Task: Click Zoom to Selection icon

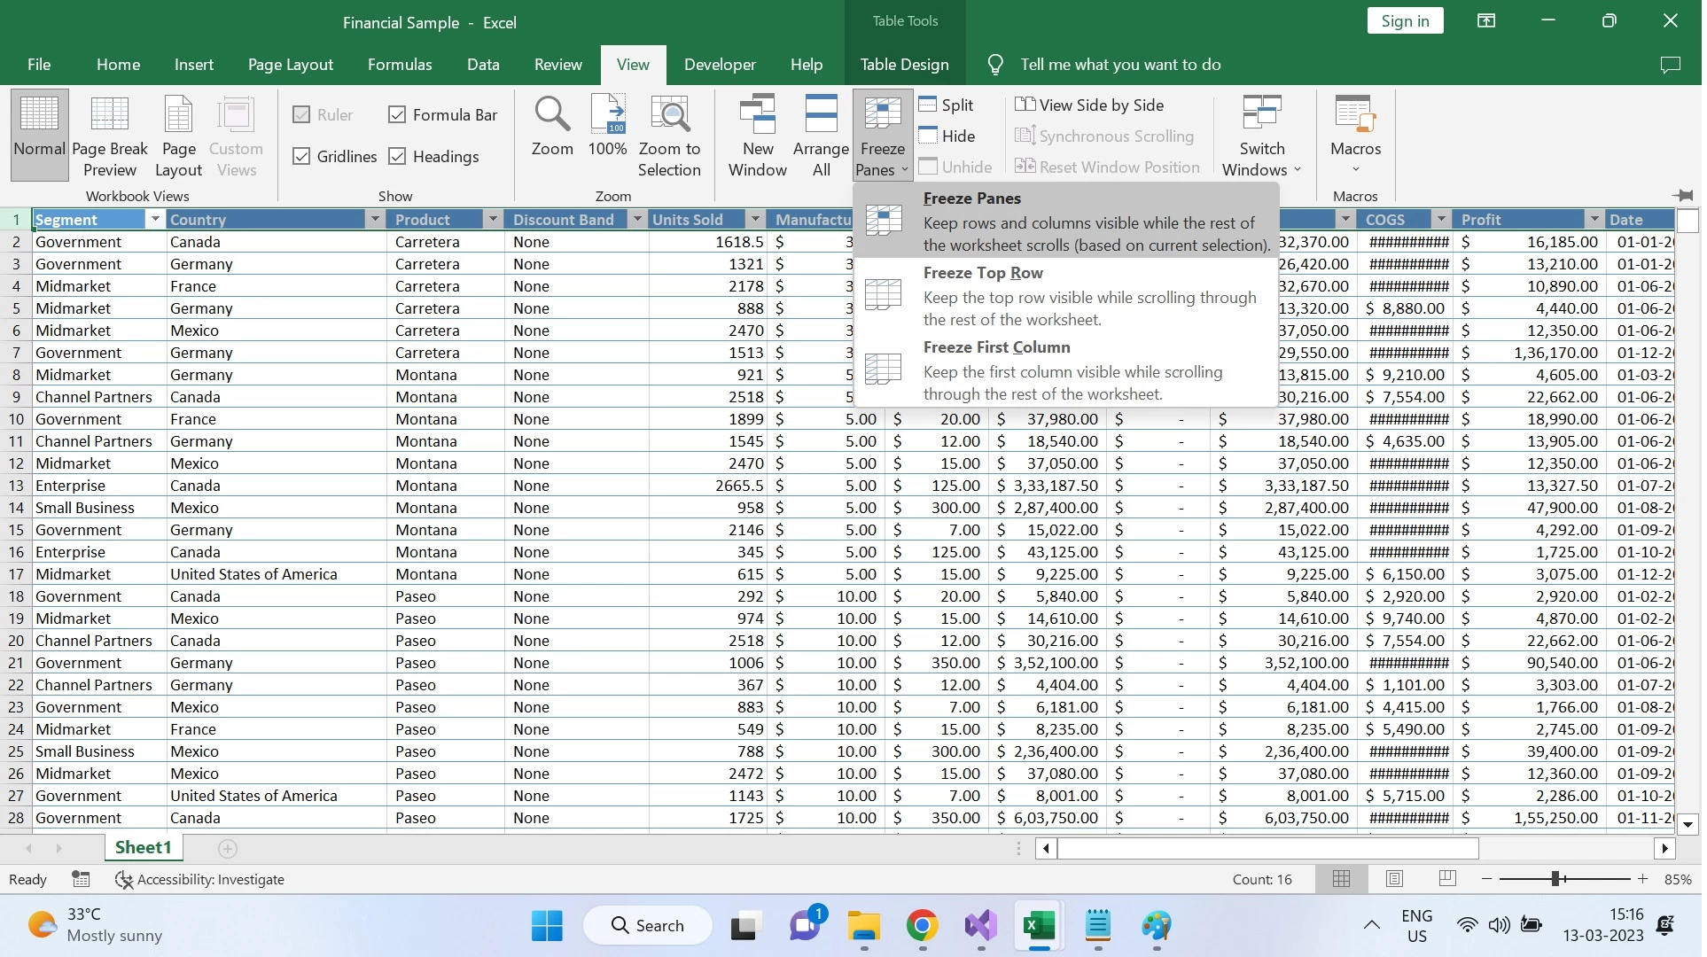Action: tap(669, 115)
